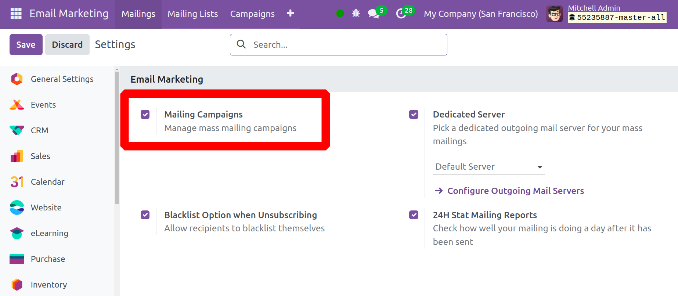Follow Configure Outgoing Mail Servers link
This screenshot has width=678, height=296.
click(x=515, y=191)
